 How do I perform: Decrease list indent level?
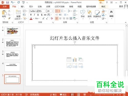click(57, 15)
